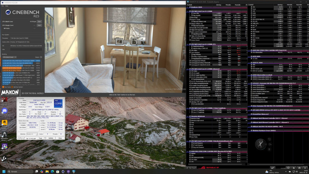The width and height of the screenshot is (309, 174).
Task: Open the Help menu in Cinebench
Action: [x=7, y=6]
